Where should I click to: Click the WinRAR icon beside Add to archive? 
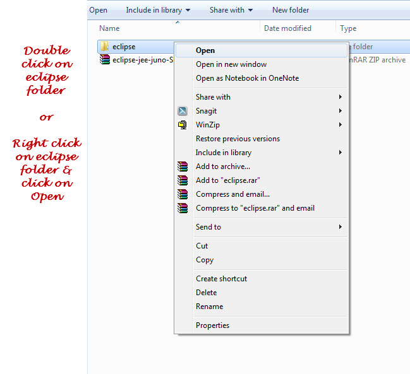pyautogui.click(x=183, y=167)
